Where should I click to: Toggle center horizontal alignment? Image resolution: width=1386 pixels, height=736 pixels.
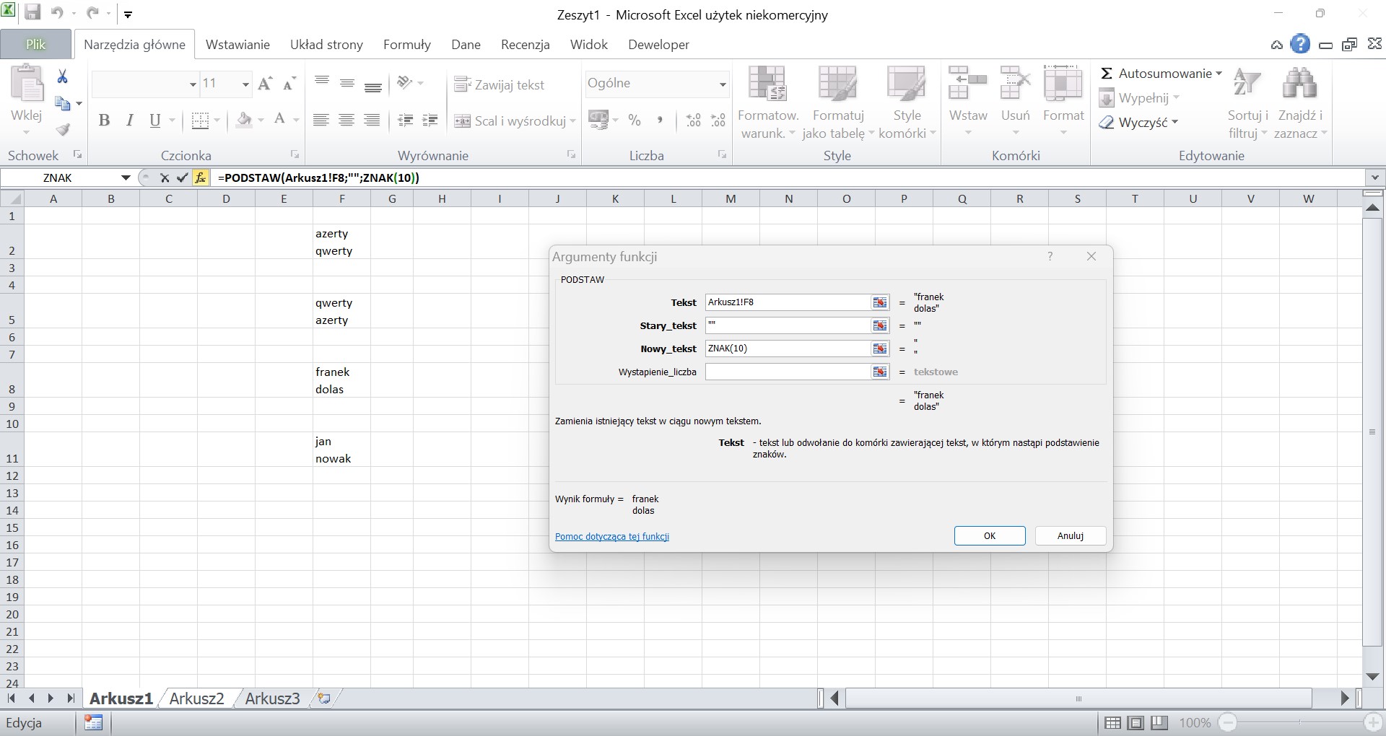pos(346,121)
